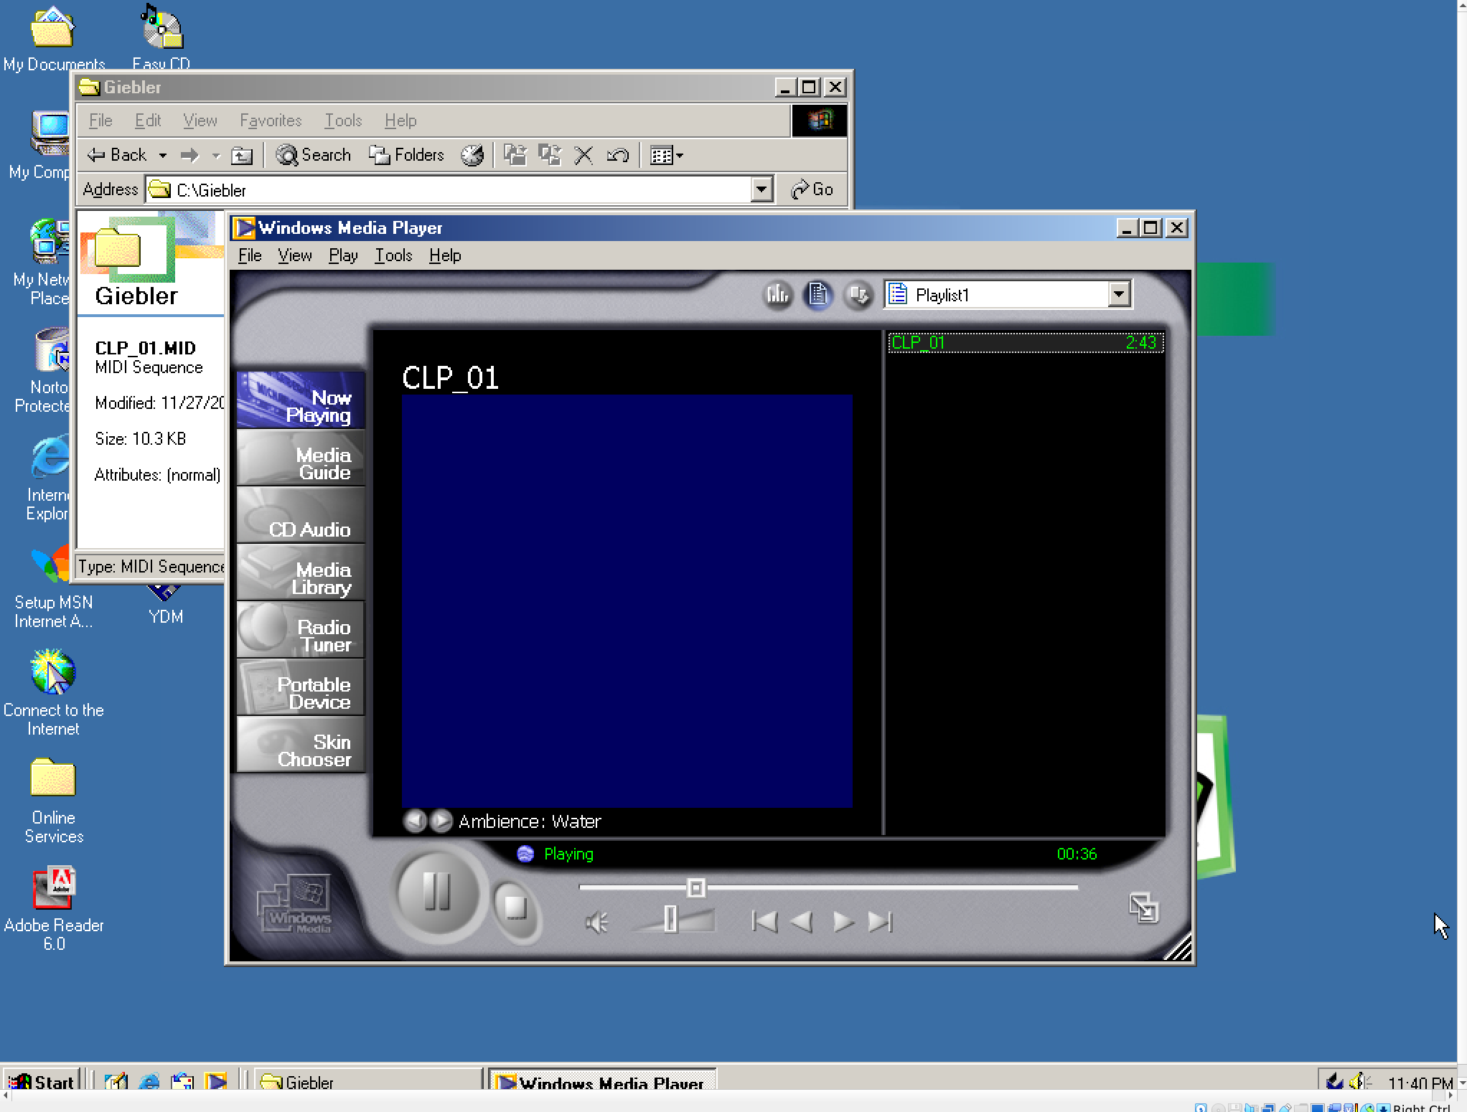Image resolution: width=1467 pixels, height=1112 pixels.
Task: Click the seek bar position thumb
Action: [x=695, y=888]
